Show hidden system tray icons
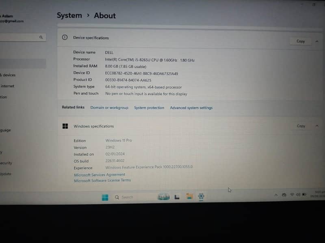Image resolution: width=325 pixels, height=243 pixels. (x=276, y=195)
